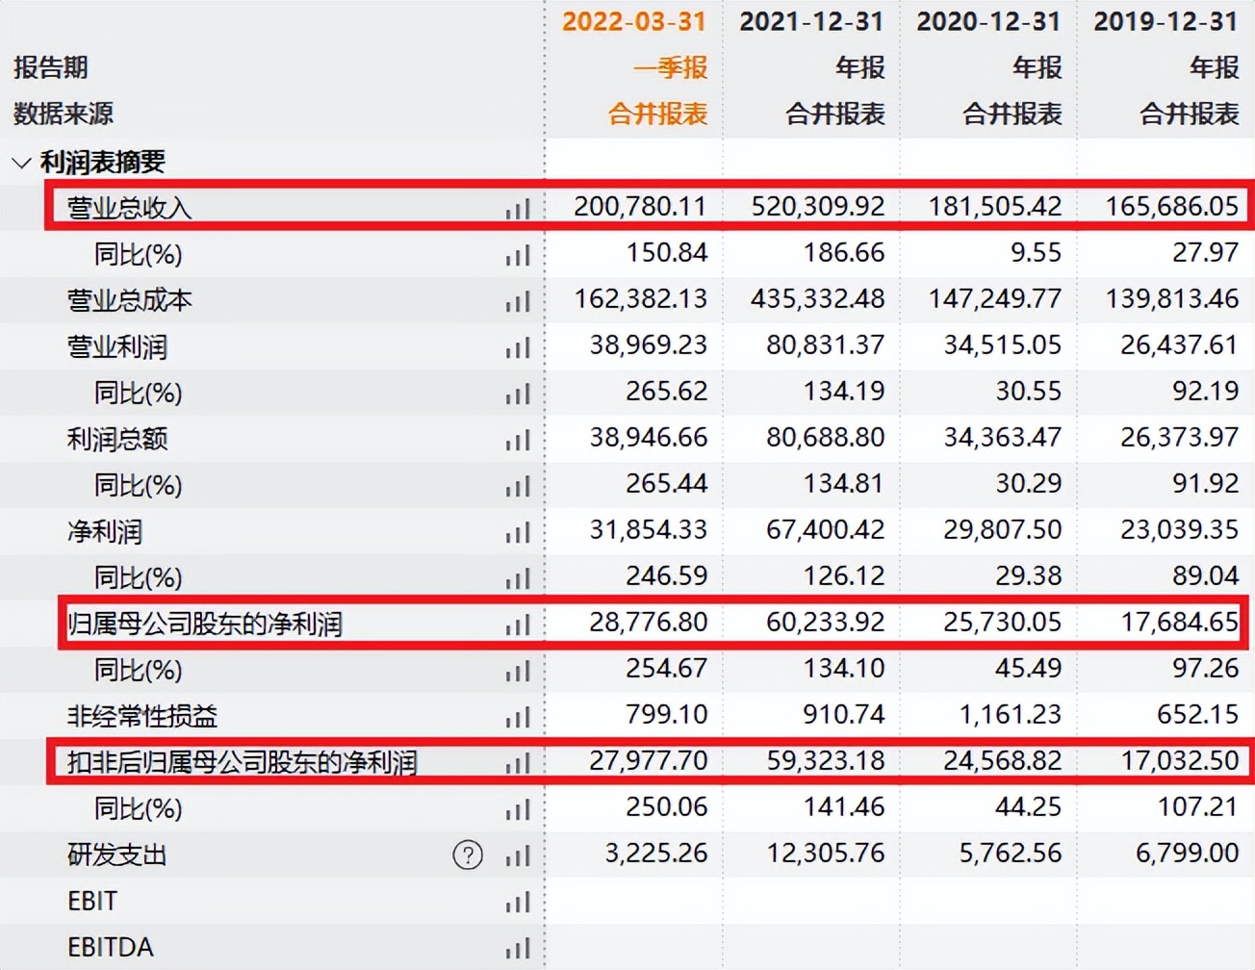Open chart icon for 营业利润 row

(x=518, y=346)
